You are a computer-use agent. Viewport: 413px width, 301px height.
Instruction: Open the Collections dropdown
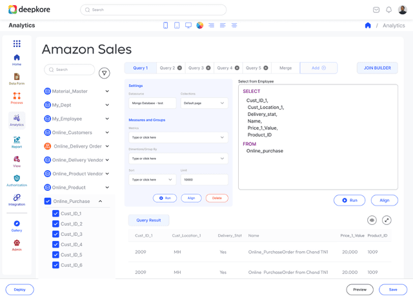click(x=204, y=103)
